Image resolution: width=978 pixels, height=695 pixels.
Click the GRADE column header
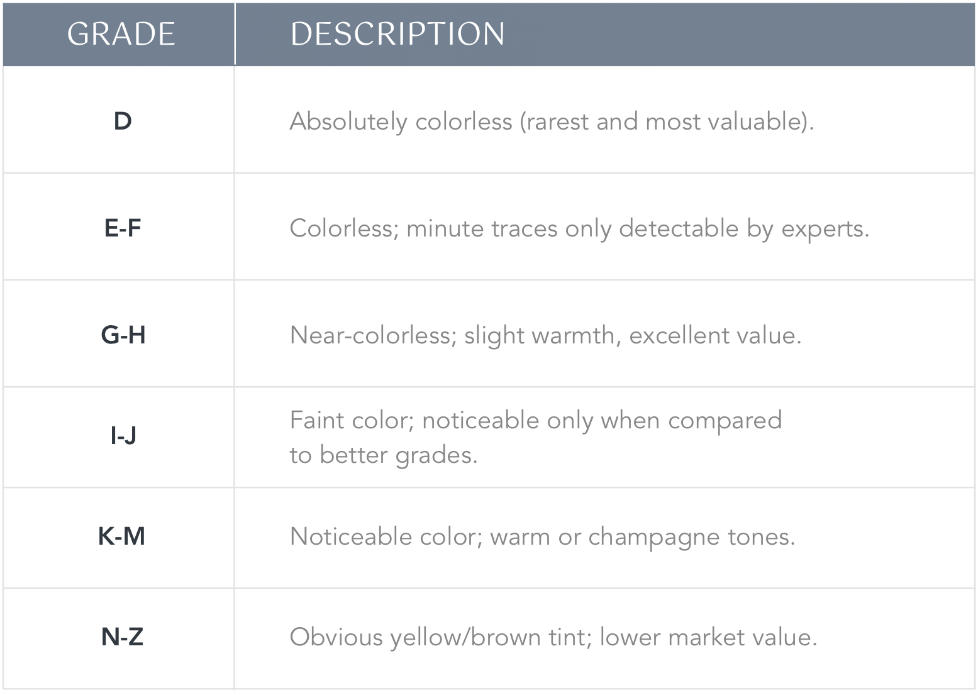tap(121, 34)
